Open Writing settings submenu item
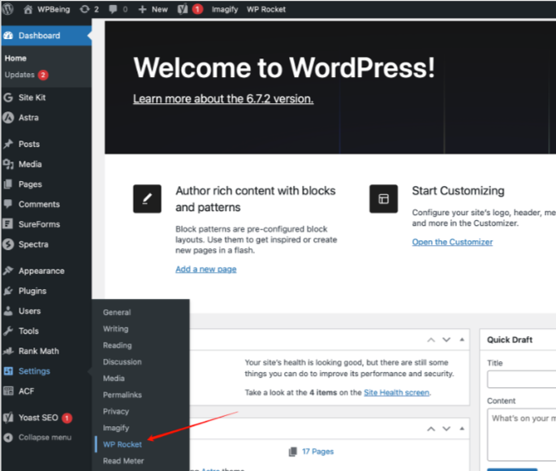Viewport: 556px width, 471px height. (115, 329)
